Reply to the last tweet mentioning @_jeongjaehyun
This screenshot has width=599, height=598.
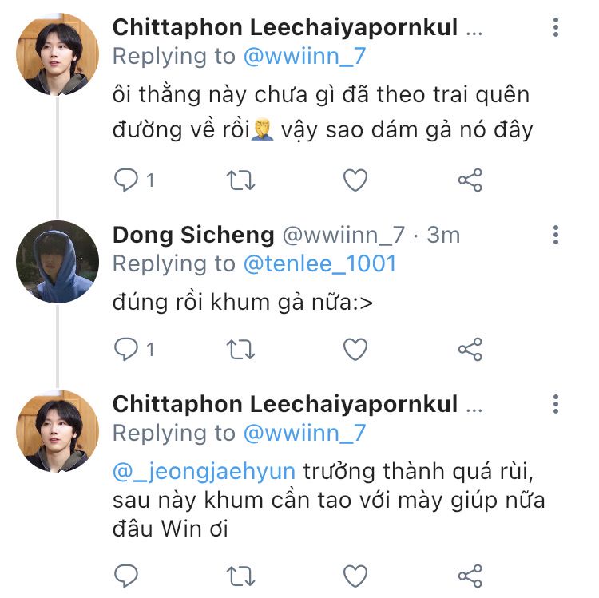[126, 576]
